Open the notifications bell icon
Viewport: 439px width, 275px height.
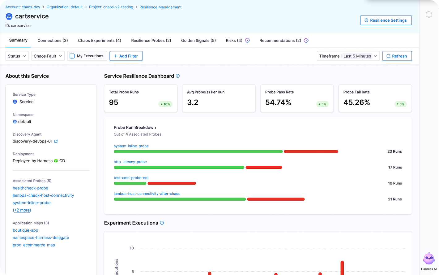tap(429, 15)
